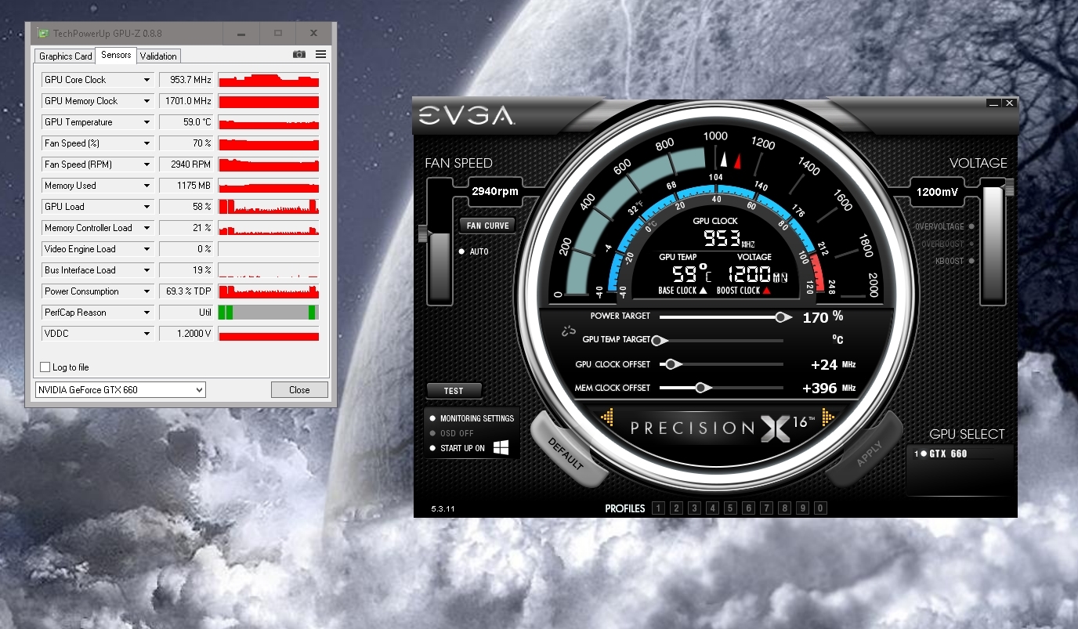Viewport: 1078px width, 629px height.
Task: Click the Close button in GPU-Z
Action: (299, 389)
